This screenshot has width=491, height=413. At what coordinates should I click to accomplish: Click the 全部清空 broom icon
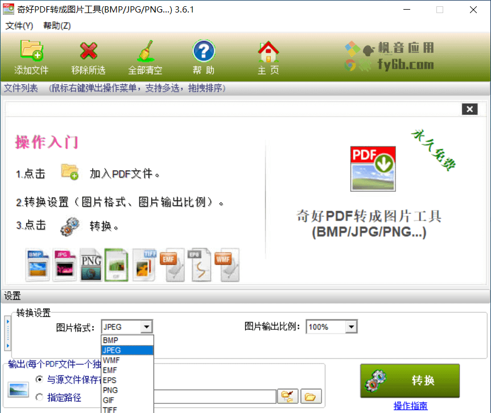[145, 51]
